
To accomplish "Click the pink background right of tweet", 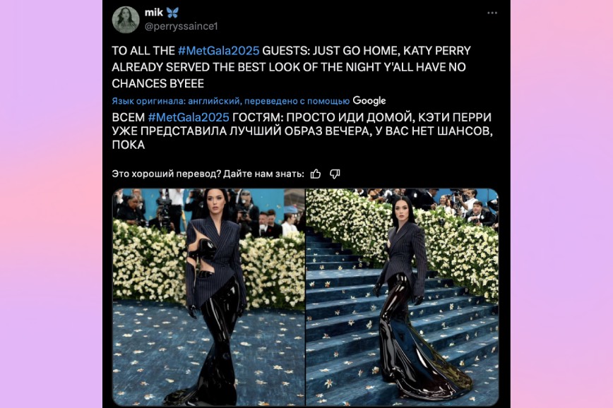I will 561,204.
